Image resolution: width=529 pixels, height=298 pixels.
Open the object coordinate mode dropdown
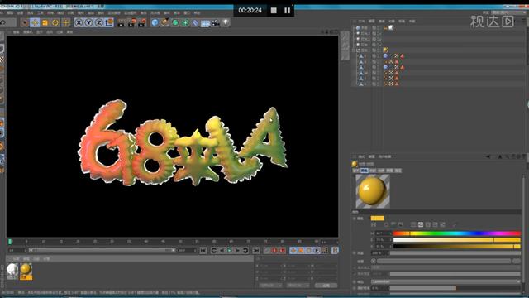click(x=270, y=286)
